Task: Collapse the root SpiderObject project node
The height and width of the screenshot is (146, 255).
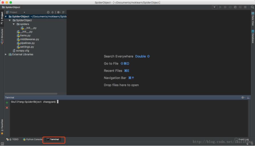Action: [x=6, y=17]
